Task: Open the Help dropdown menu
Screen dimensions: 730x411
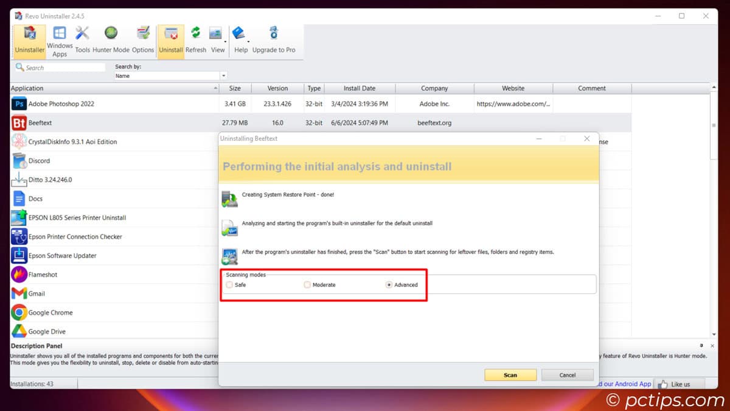Action: (241, 40)
